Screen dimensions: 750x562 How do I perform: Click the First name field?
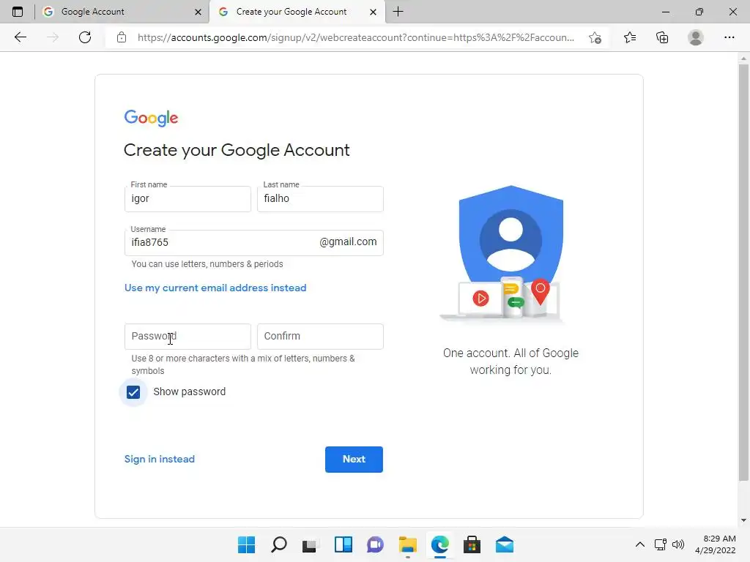187,199
